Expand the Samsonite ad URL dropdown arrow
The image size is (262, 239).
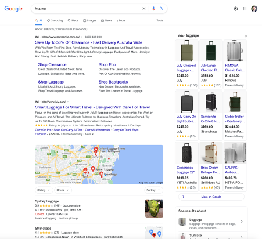[x=81, y=37]
